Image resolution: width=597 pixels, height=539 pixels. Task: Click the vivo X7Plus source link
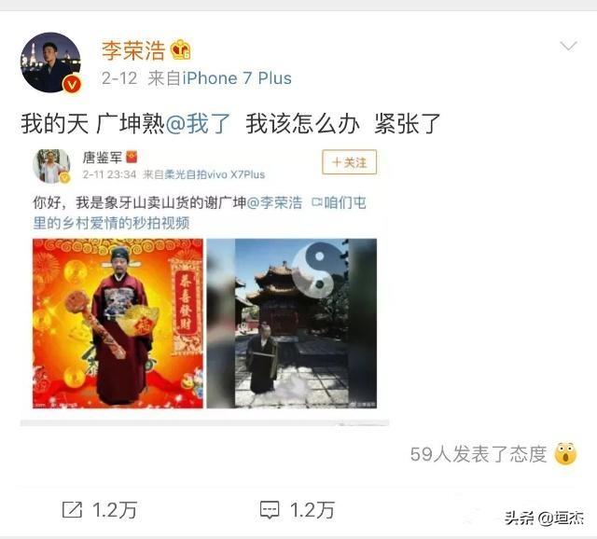pyautogui.click(x=215, y=174)
